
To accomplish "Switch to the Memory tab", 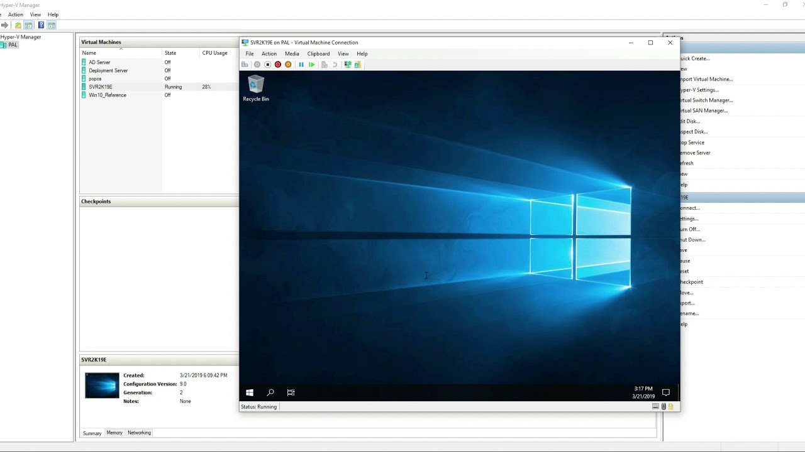I will 114,433.
